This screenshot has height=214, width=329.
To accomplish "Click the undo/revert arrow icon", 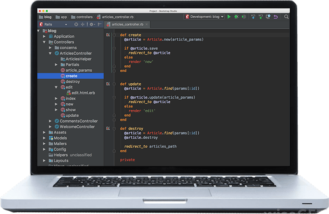I will tap(275, 17).
